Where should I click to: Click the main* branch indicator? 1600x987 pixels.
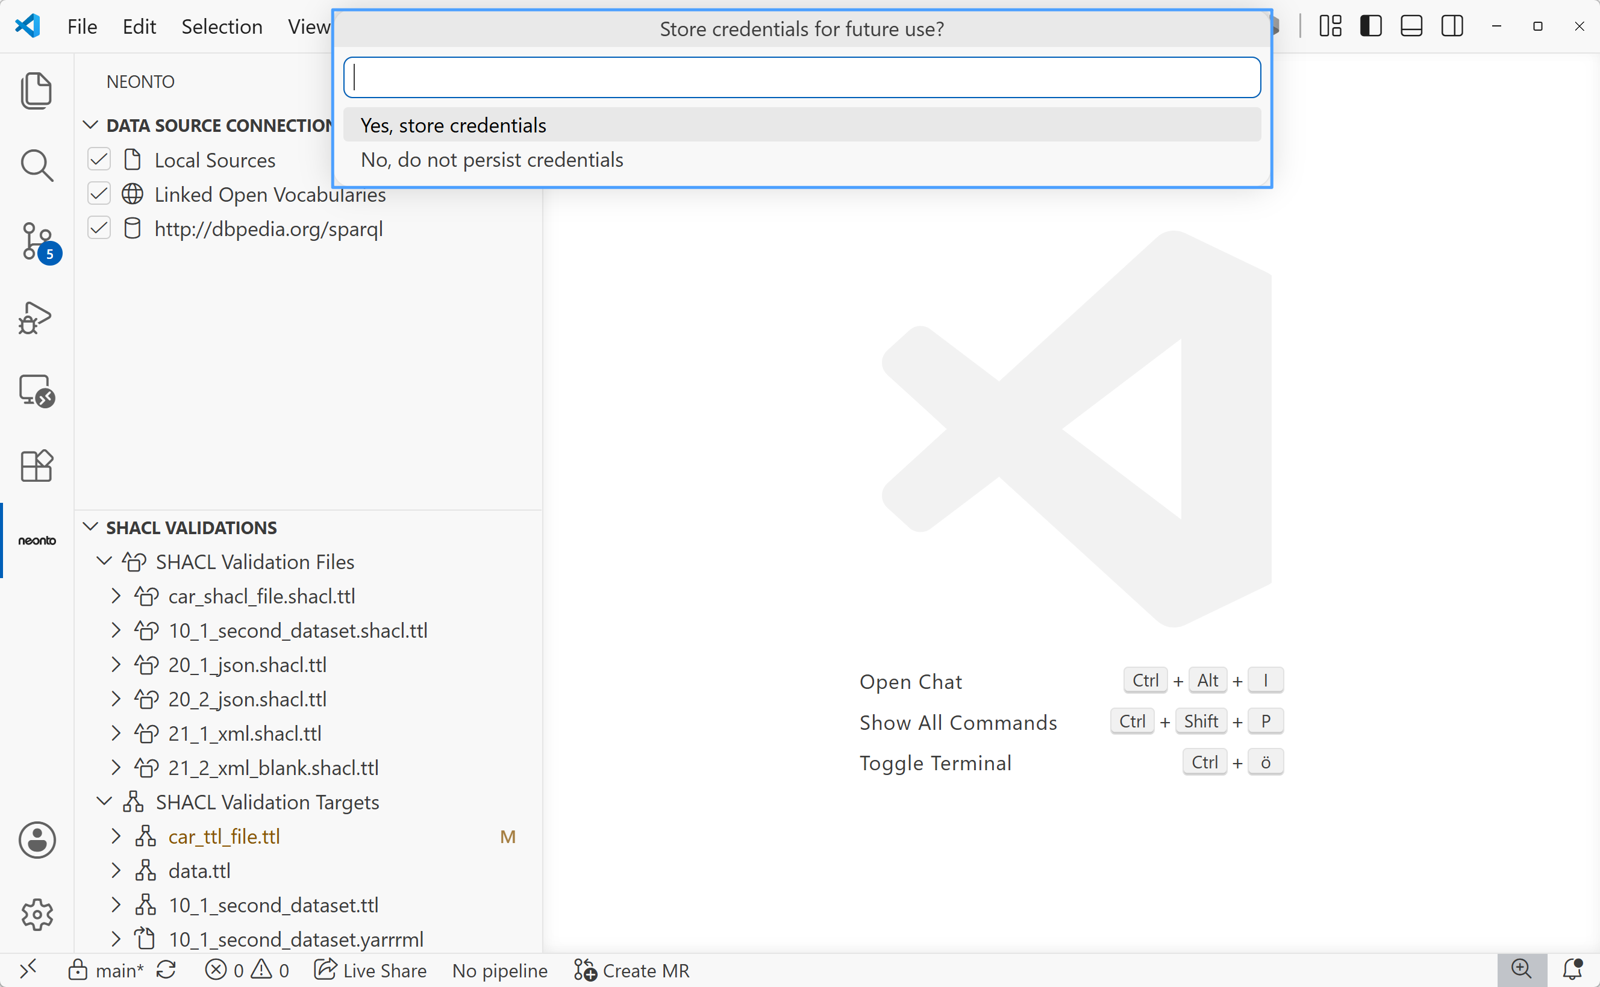107,970
